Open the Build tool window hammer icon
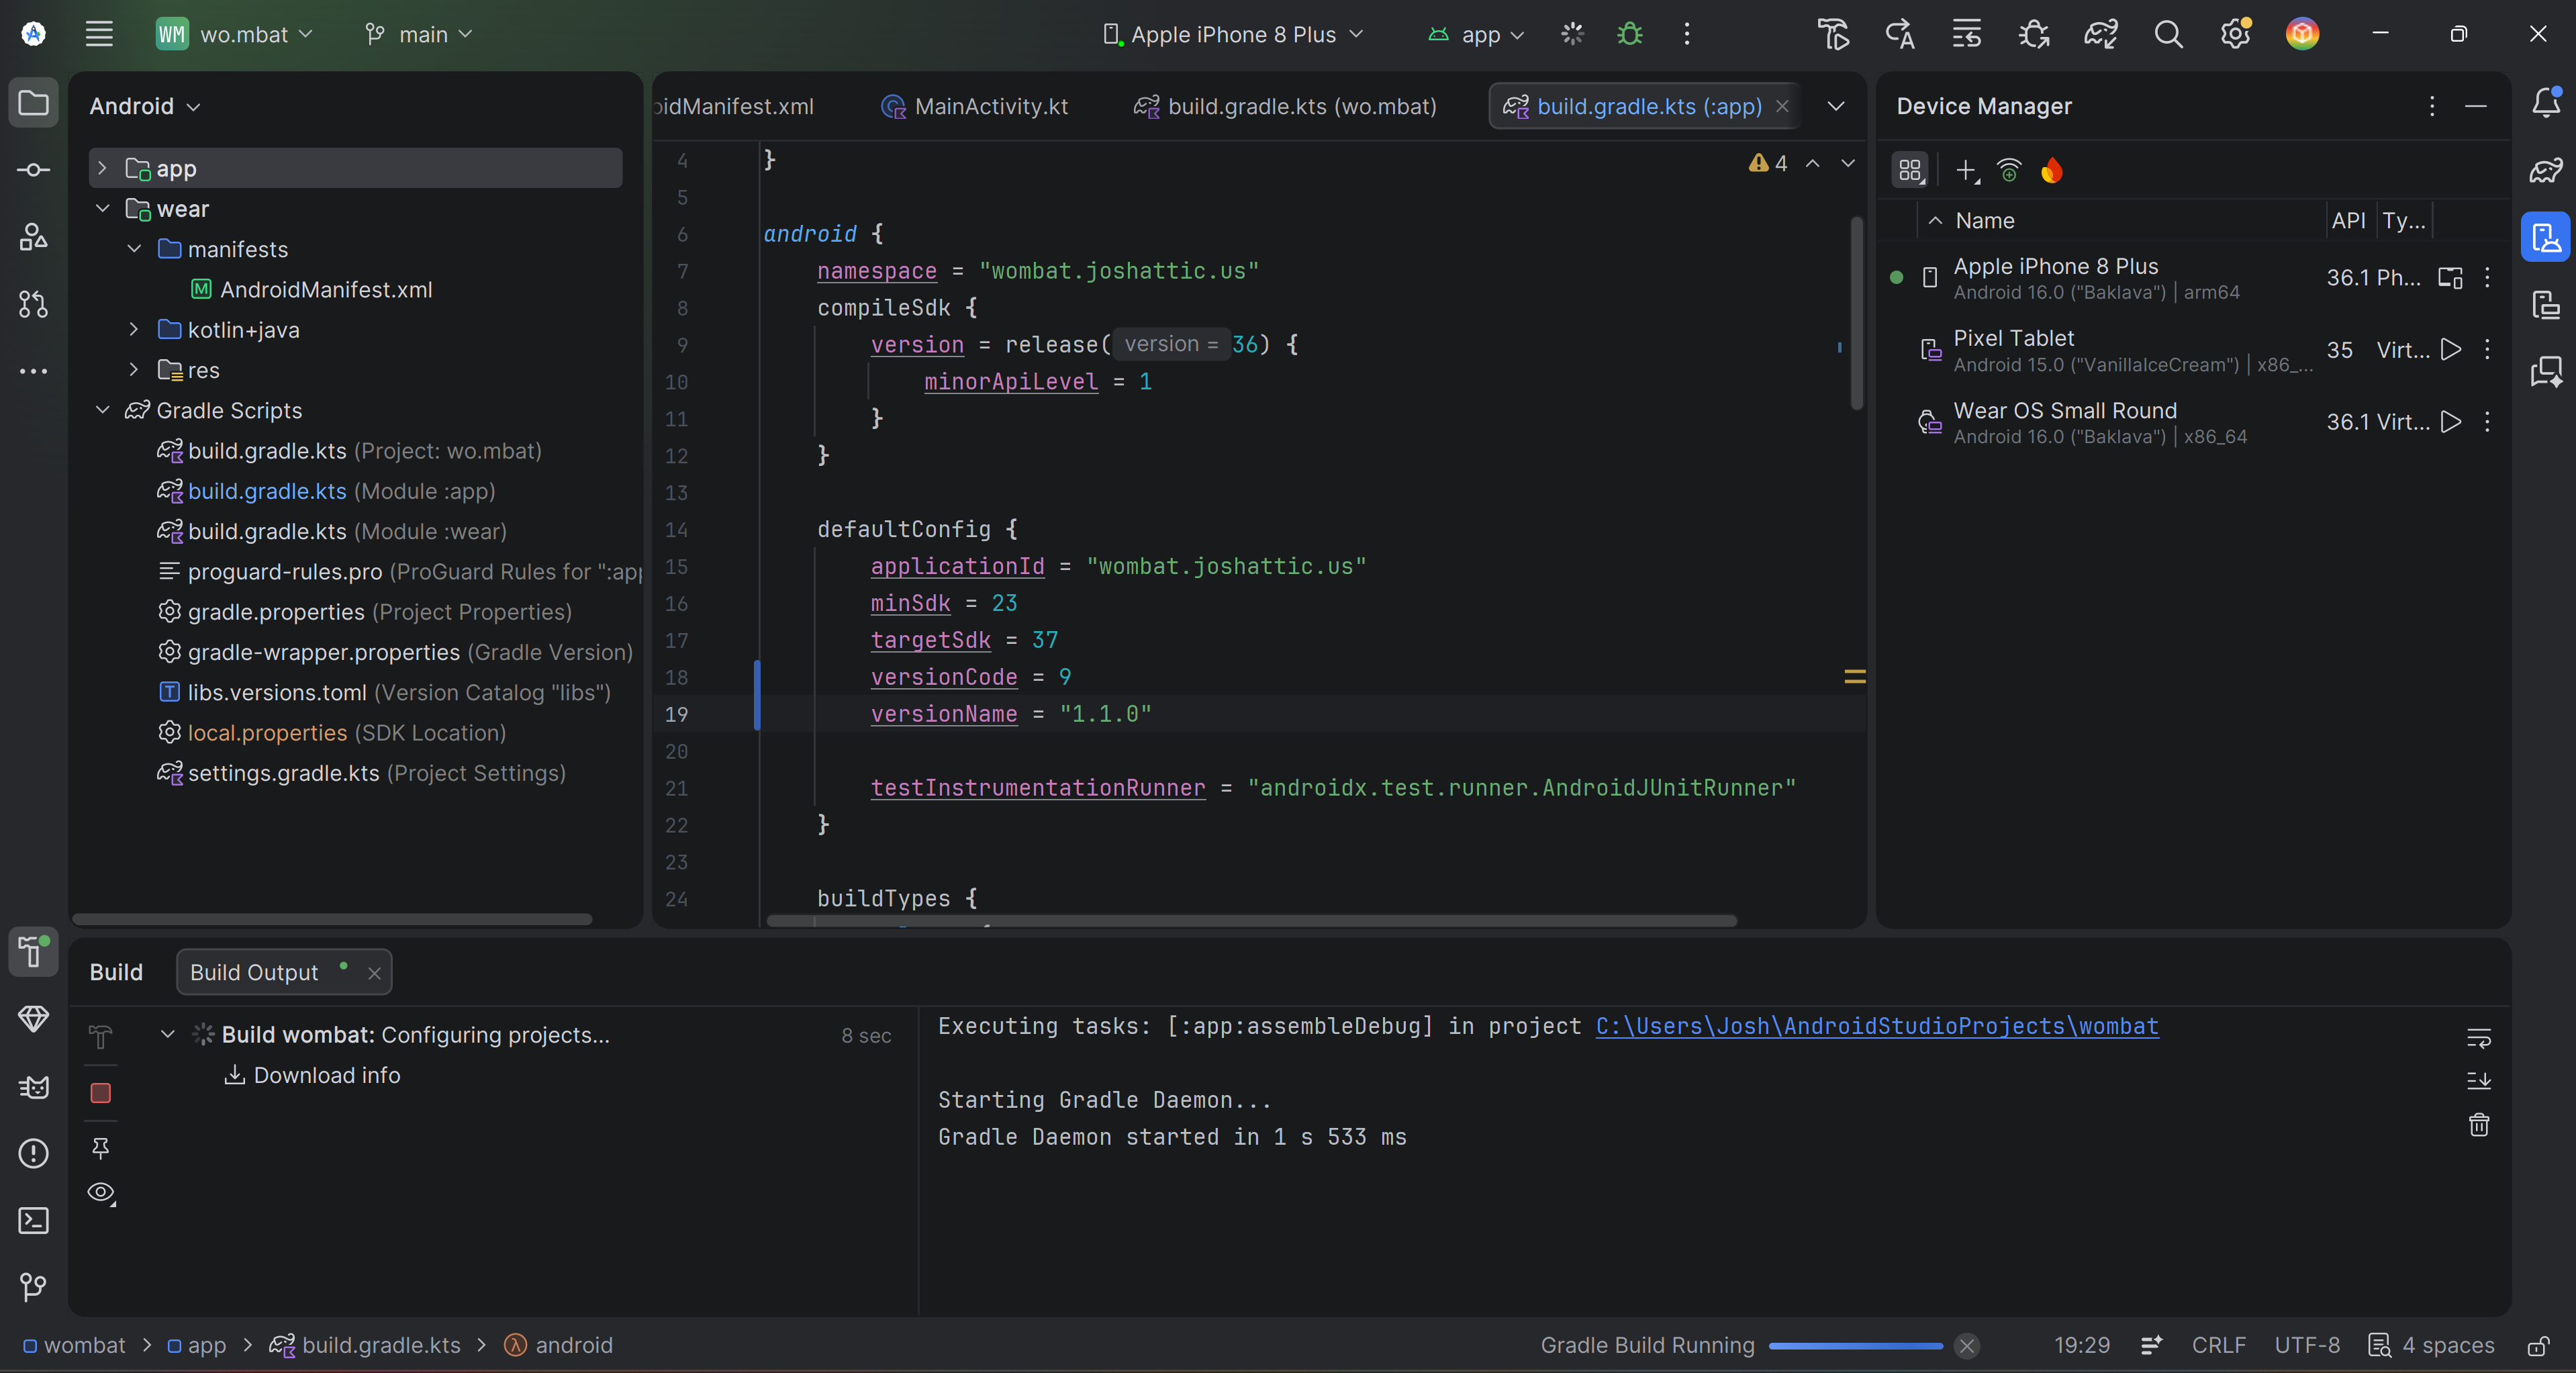The image size is (2576, 1373). click(x=33, y=952)
